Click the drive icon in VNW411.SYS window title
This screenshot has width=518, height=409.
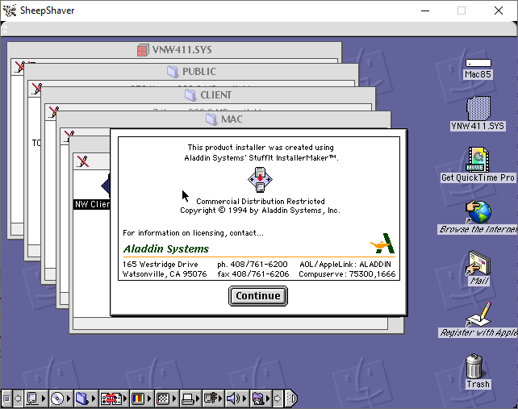coord(143,50)
